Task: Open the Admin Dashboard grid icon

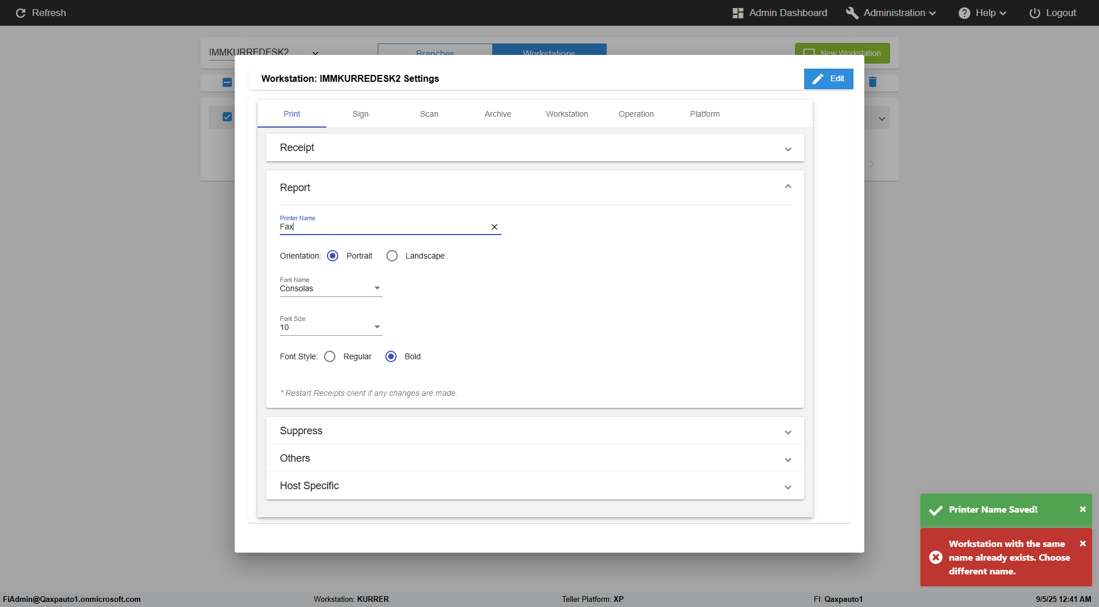Action: (x=738, y=13)
